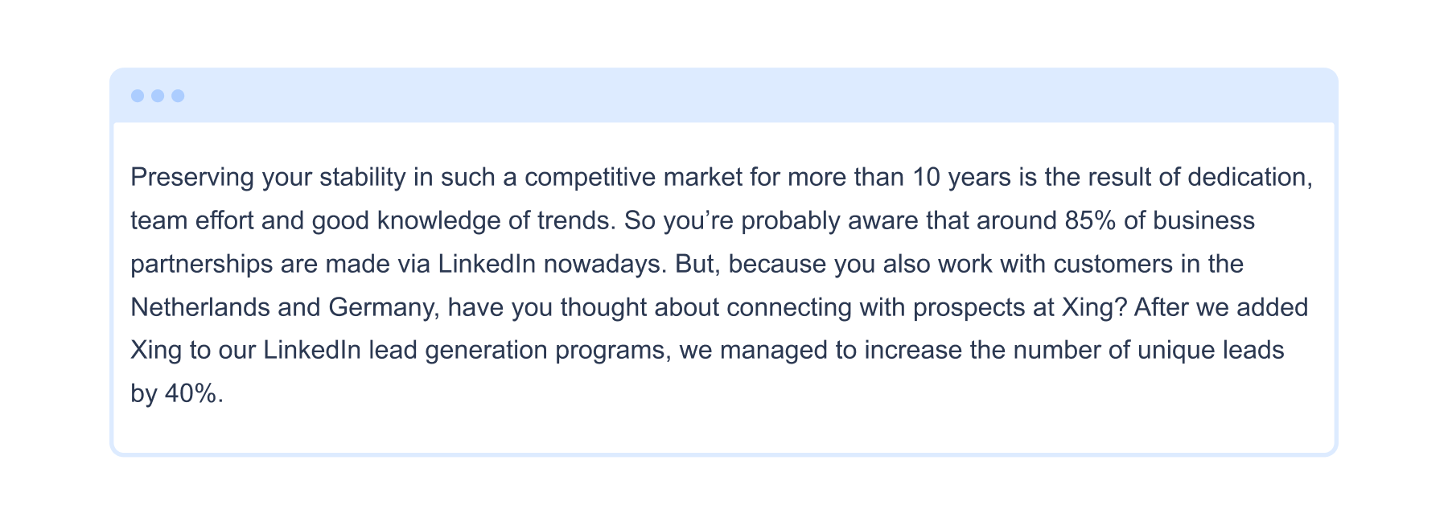Click the "85%" figure in the text
Image resolution: width=1448 pixels, height=530 pixels.
point(1090,220)
